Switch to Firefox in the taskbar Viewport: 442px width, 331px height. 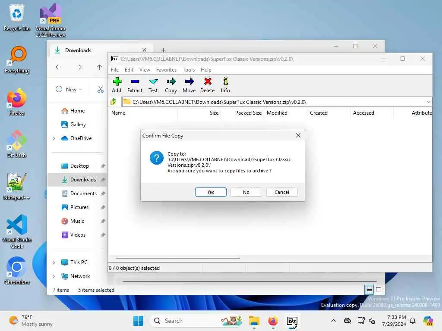[x=273, y=321]
